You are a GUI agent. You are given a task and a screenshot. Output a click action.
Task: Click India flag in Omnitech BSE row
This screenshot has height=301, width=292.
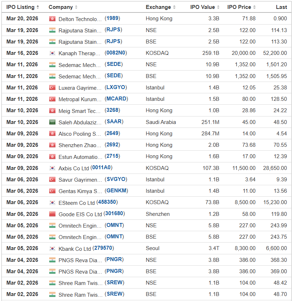pyautogui.click(x=52, y=237)
